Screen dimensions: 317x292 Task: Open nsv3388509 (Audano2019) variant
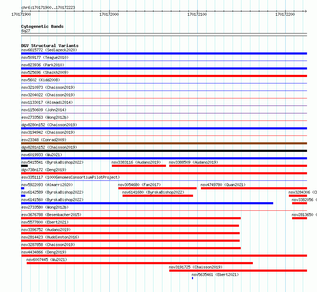click(x=193, y=162)
